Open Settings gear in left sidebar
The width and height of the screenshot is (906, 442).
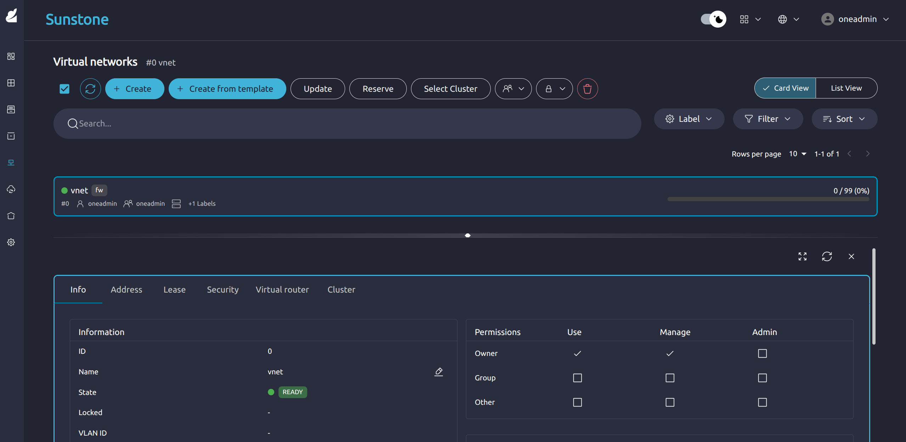click(x=11, y=242)
